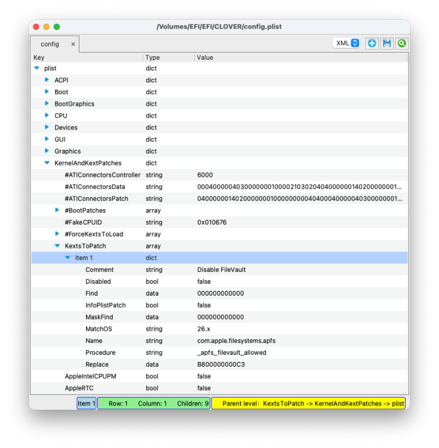The width and height of the screenshot is (439, 448).
Task: Select the #ATIConnectorsPatch key
Action: point(97,198)
